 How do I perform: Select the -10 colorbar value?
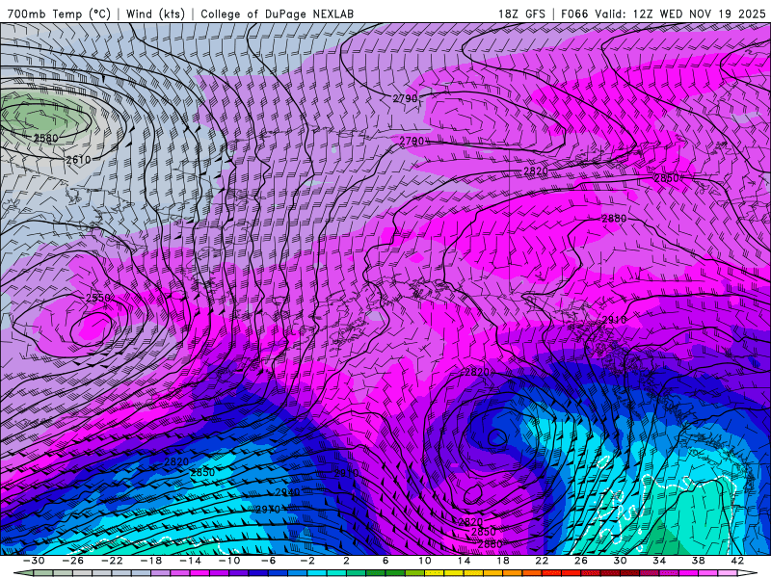coord(229,561)
